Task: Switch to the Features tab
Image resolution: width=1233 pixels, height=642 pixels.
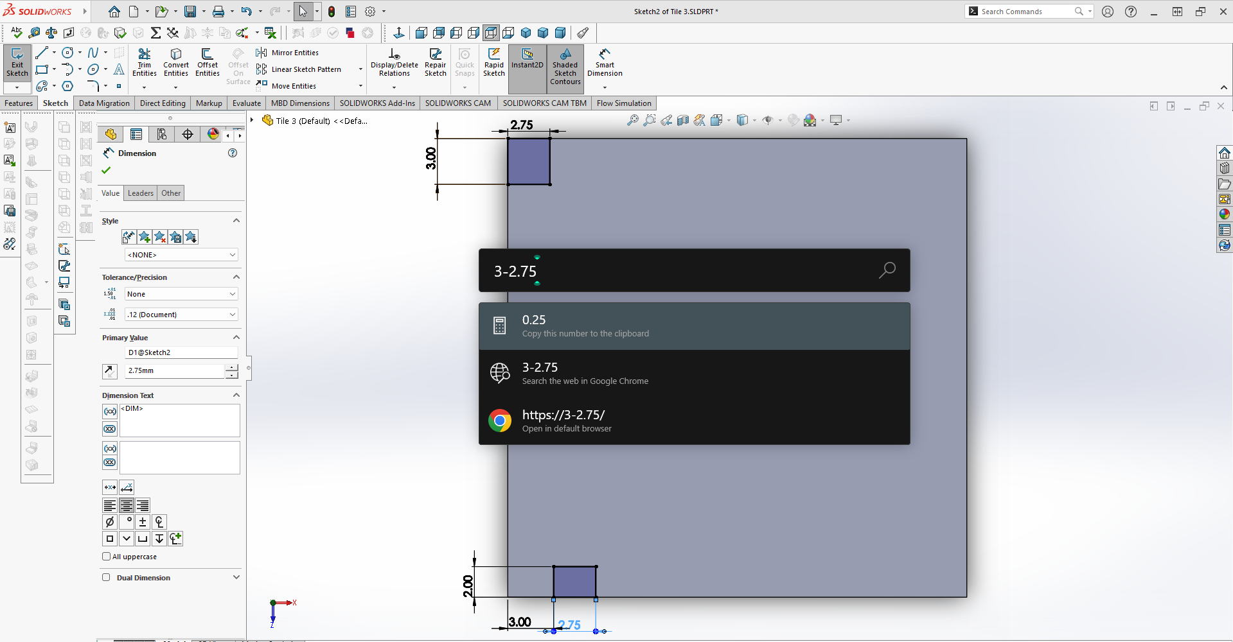Action: 19,103
